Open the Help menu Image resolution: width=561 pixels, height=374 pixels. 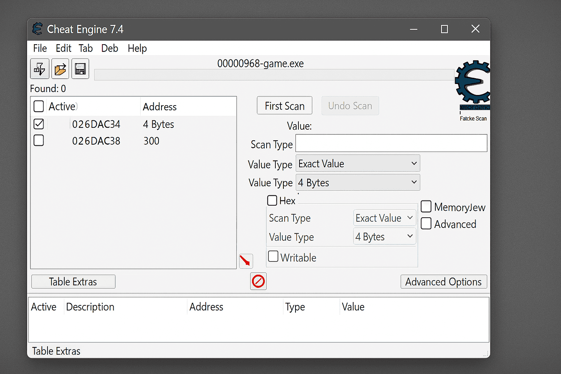tap(137, 48)
